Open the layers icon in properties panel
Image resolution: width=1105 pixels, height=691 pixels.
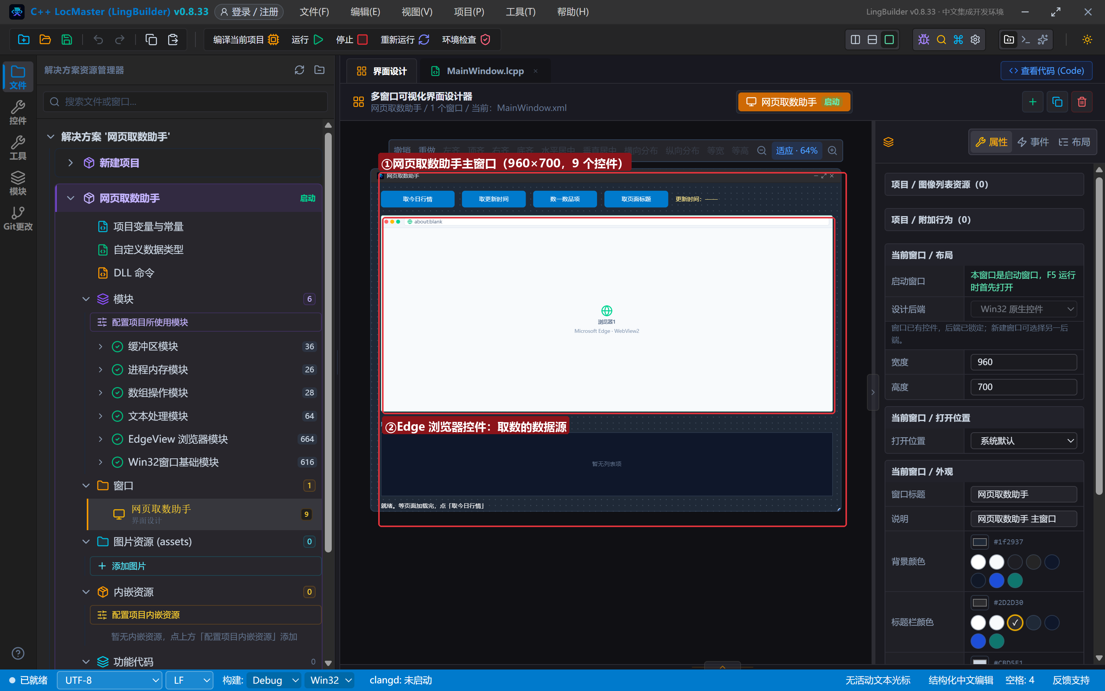[888, 142]
